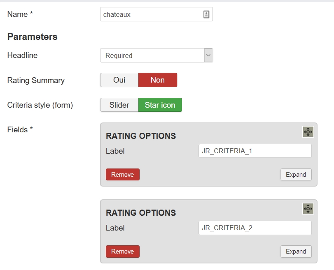Image resolution: width=334 pixels, height=270 pixels.
Task: Set Rating Summary to Non
Action: [x=158, y=80]
